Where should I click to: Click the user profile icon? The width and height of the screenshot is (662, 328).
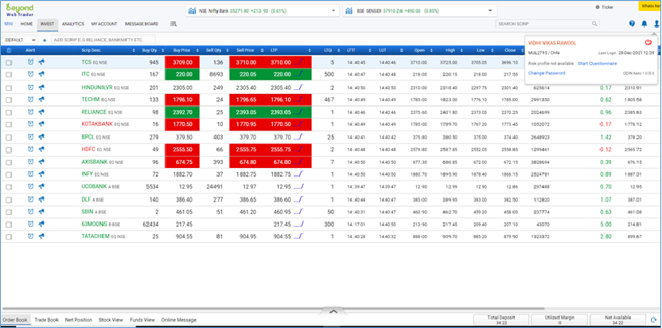655,24
